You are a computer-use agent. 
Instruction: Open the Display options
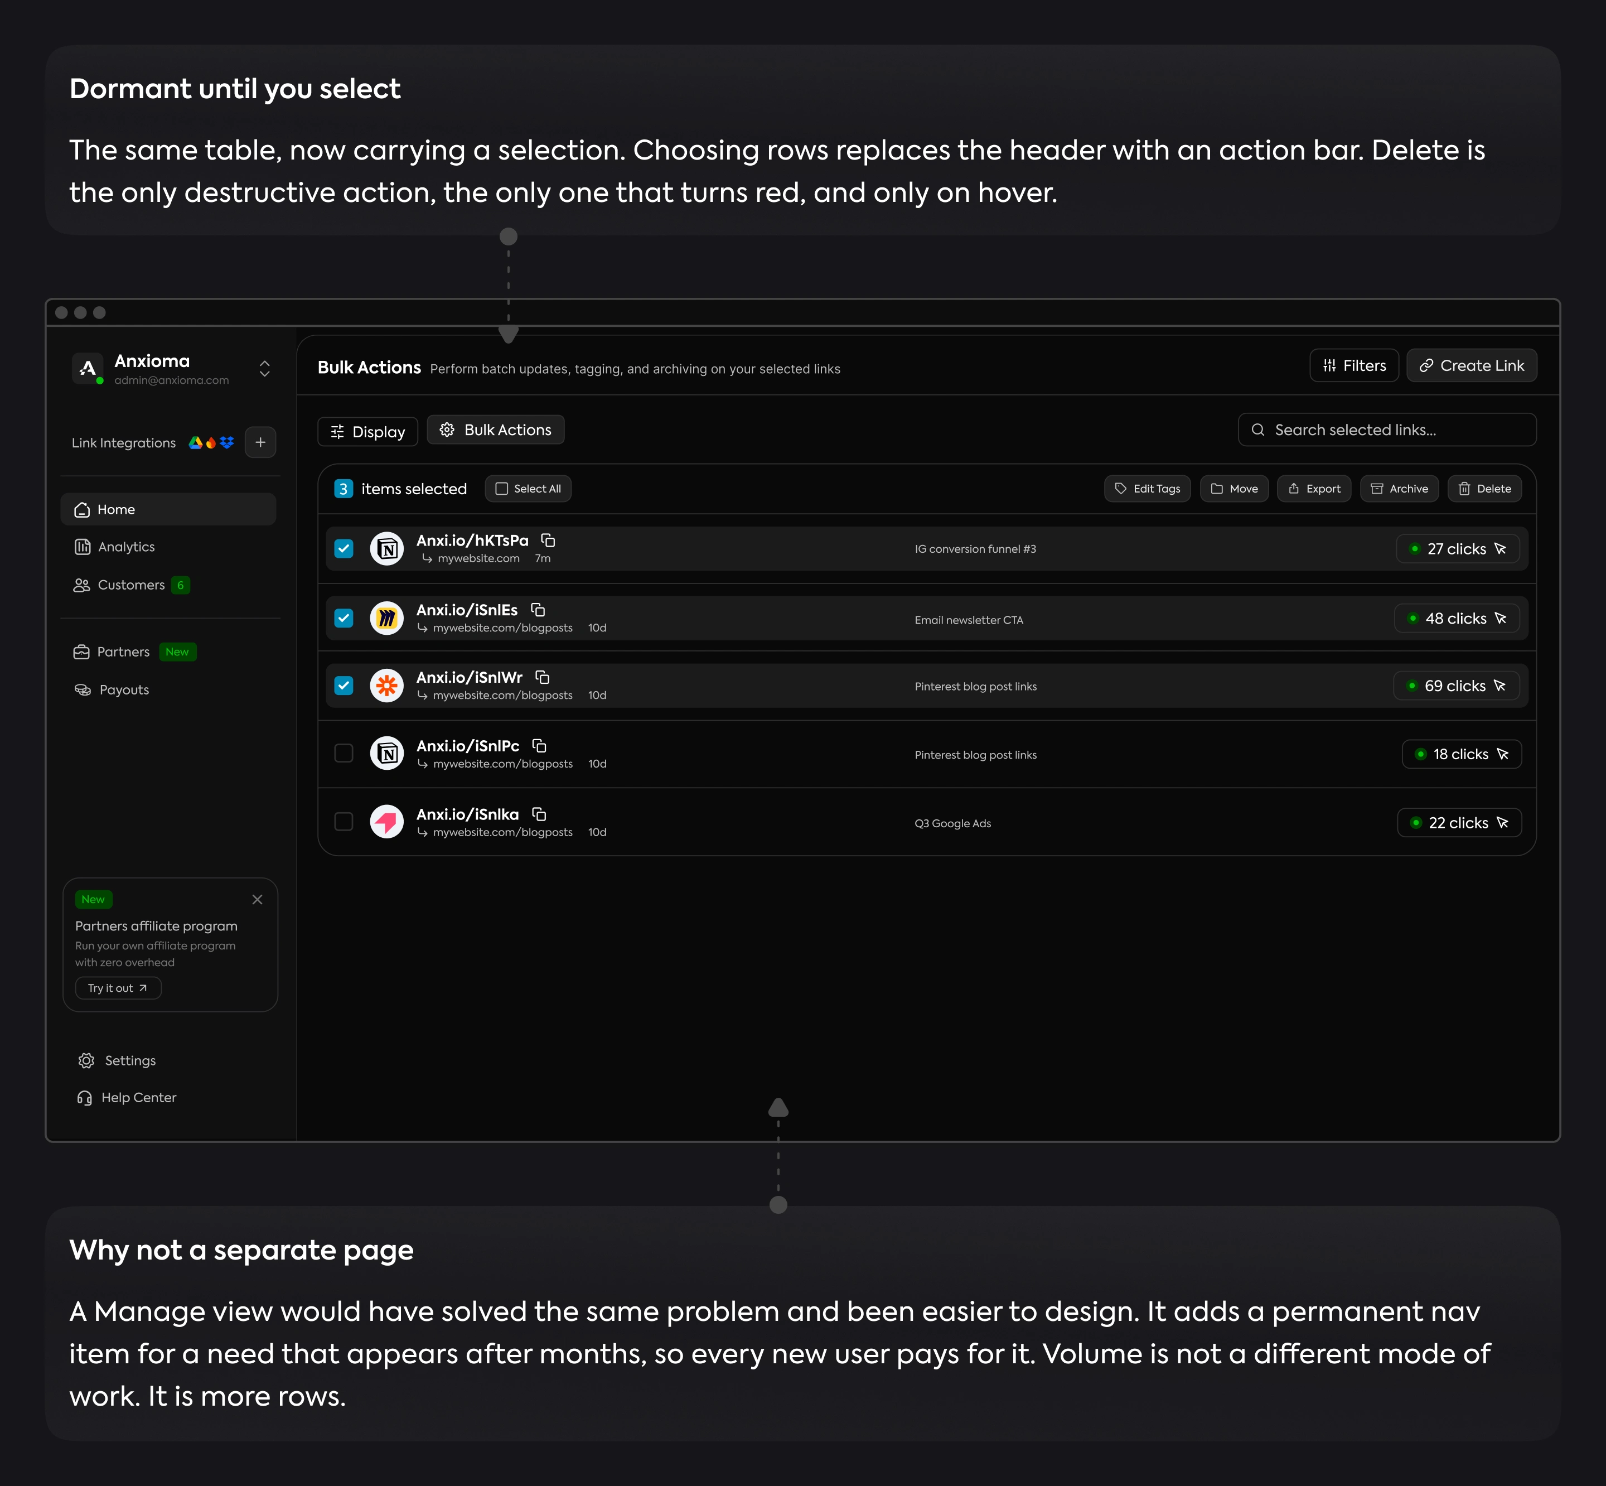point(367,432)
